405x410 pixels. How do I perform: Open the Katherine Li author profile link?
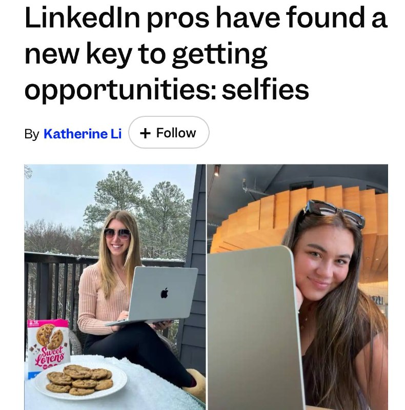pyautogui.click(x=83, y=134)
